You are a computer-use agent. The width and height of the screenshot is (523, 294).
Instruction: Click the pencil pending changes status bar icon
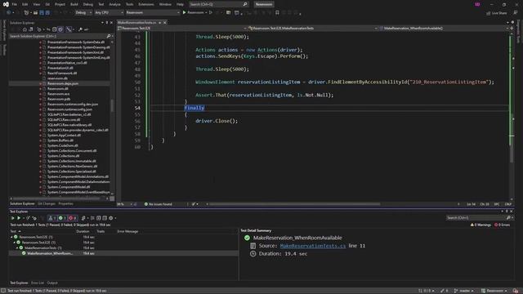(442, 291)
